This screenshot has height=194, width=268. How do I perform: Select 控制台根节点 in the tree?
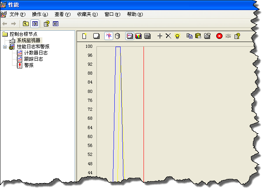23,34
